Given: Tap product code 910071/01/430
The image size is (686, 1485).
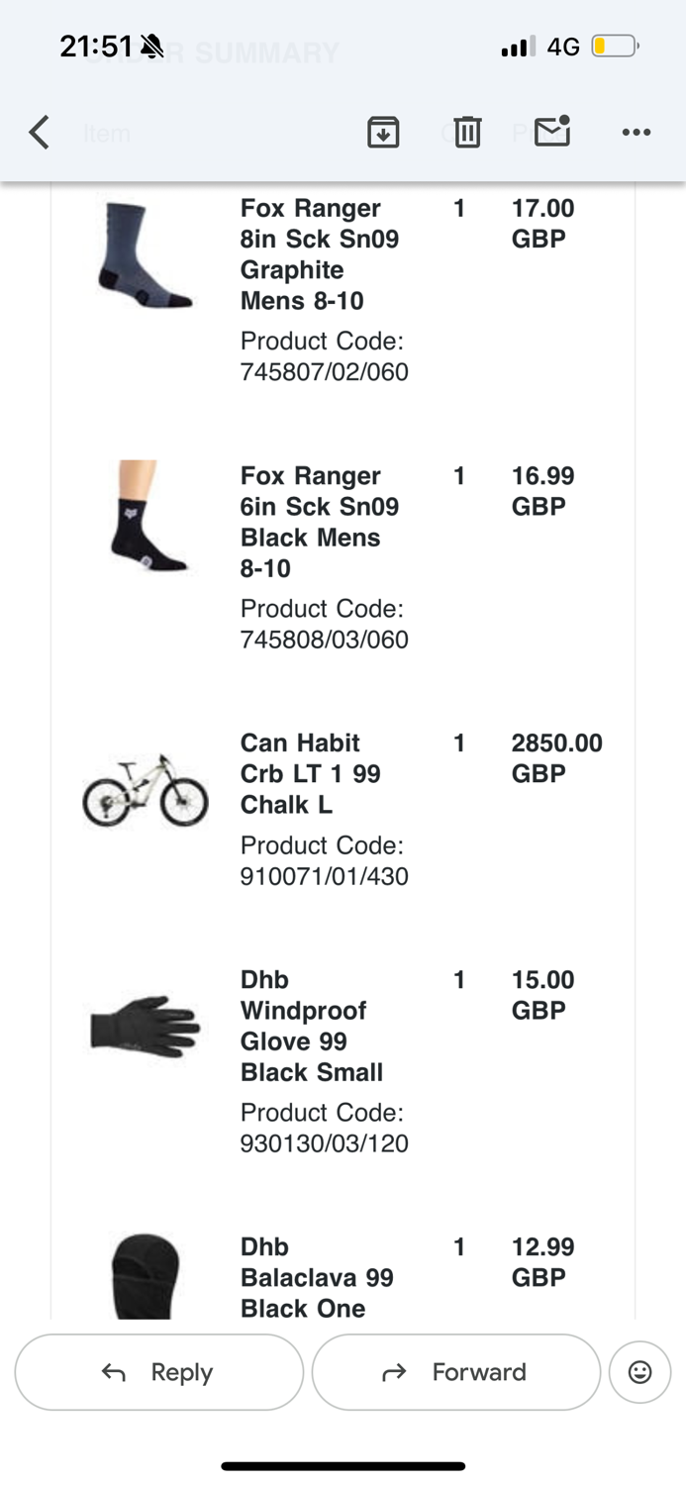Looking at the screenshot, I should (324, 876).
